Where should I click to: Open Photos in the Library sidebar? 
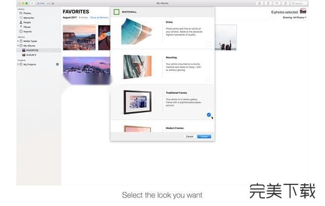[27, 13]
